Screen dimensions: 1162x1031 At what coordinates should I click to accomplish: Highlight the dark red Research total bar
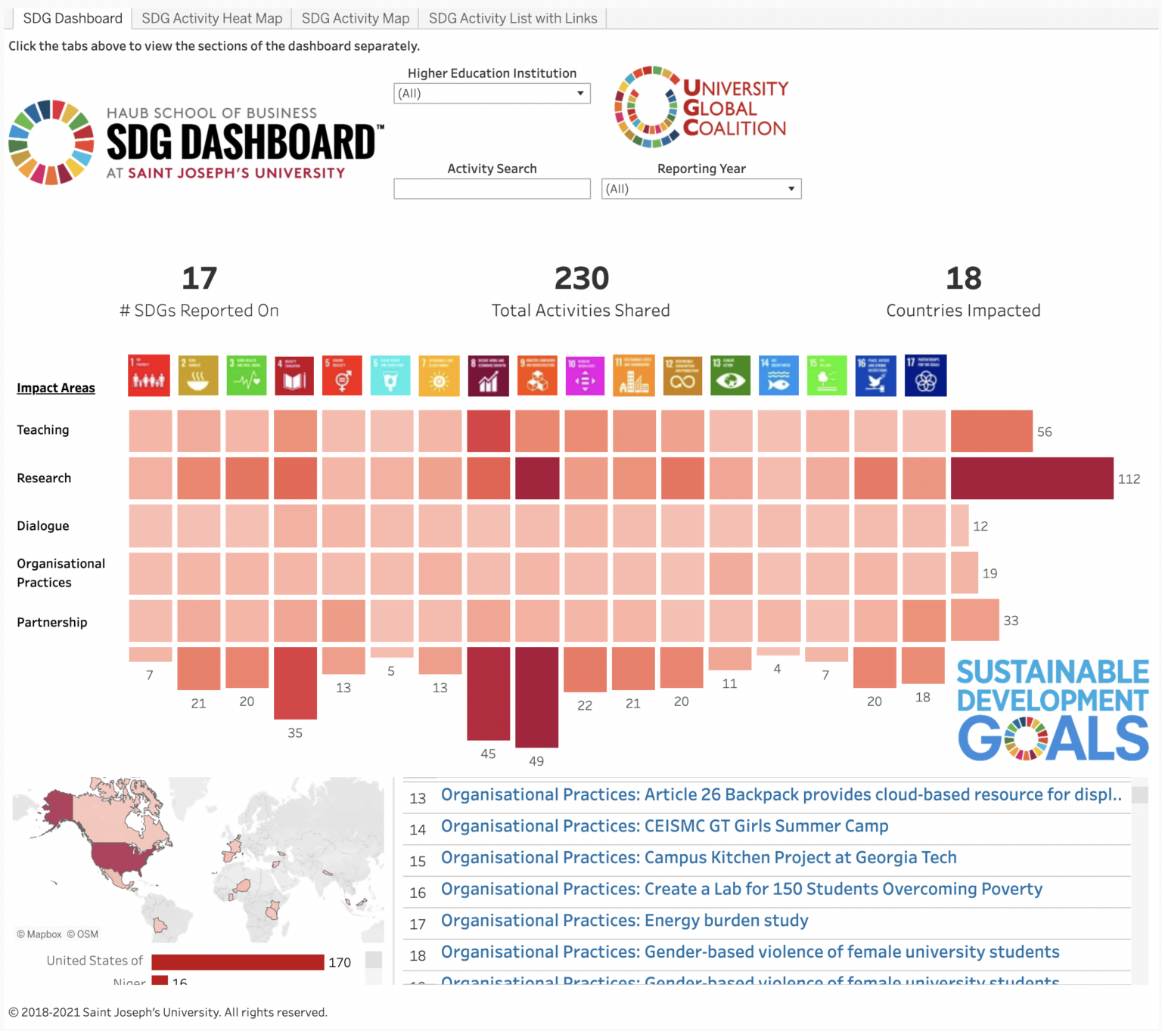tap(1031, 478)
